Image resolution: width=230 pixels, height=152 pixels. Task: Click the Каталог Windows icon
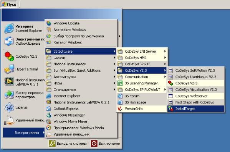click(48, 42)
